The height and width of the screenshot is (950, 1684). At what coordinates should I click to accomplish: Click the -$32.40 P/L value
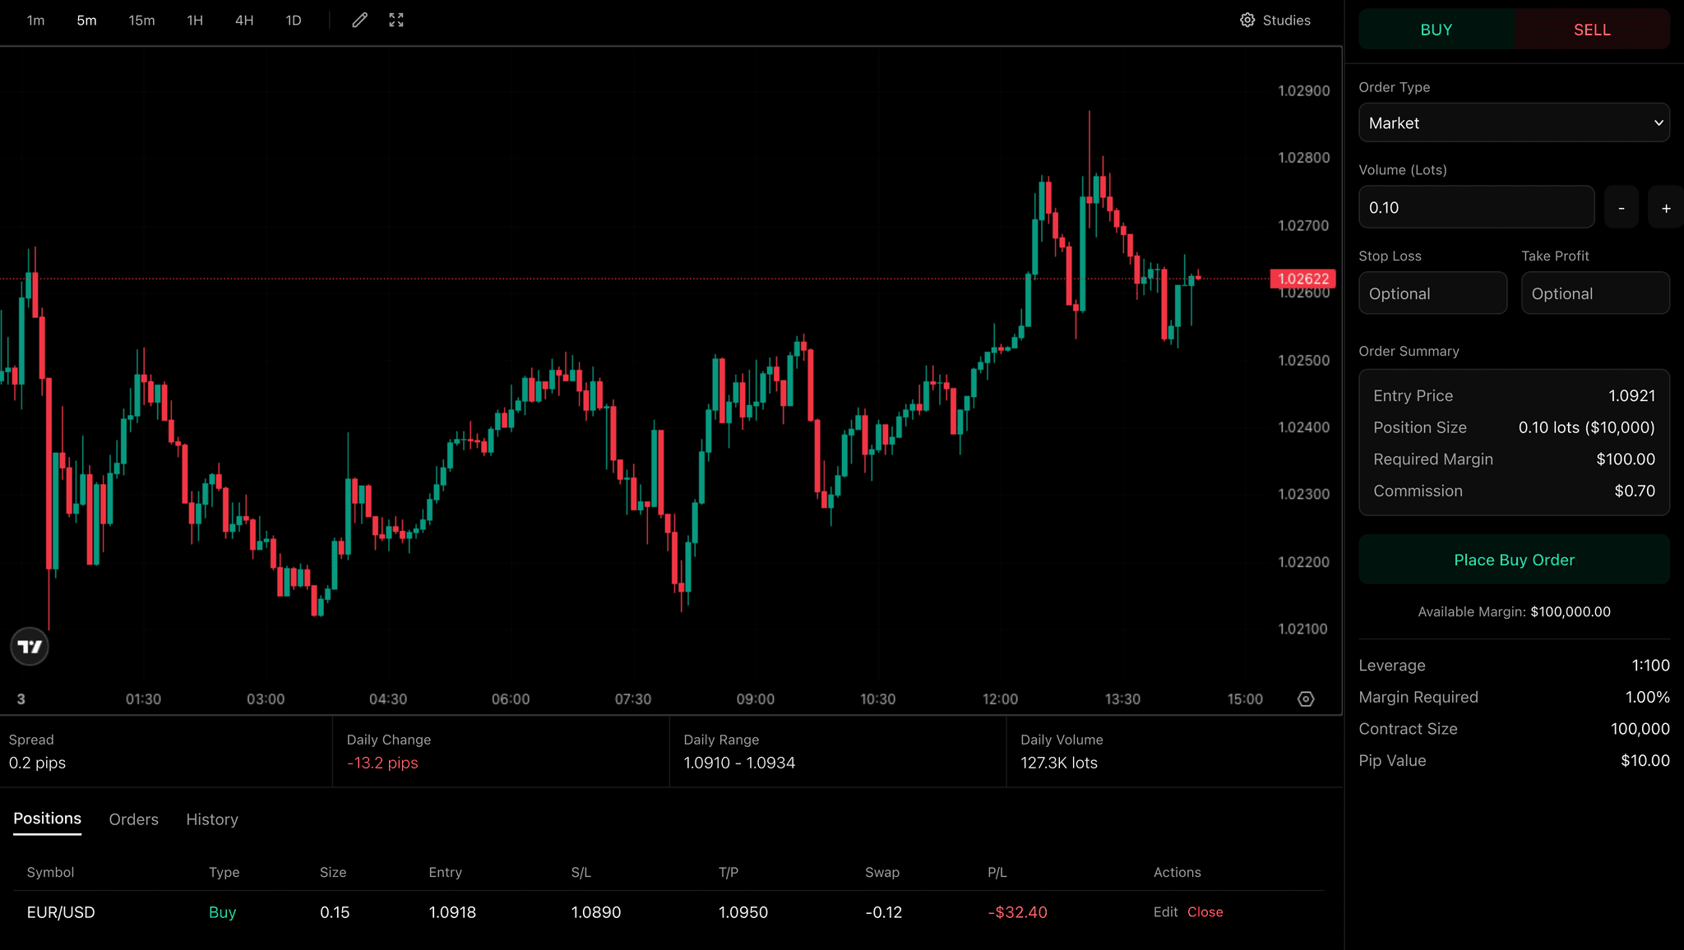(1017, 912)
